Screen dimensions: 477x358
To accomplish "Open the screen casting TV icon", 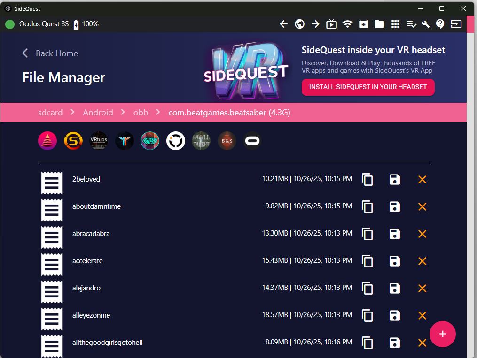I will (331, 24).
